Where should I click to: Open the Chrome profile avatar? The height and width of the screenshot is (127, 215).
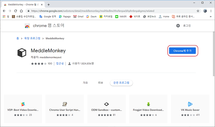205,11
